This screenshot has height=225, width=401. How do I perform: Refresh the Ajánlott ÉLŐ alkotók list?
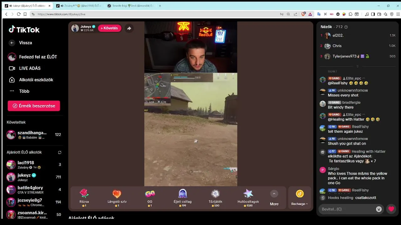60,152
